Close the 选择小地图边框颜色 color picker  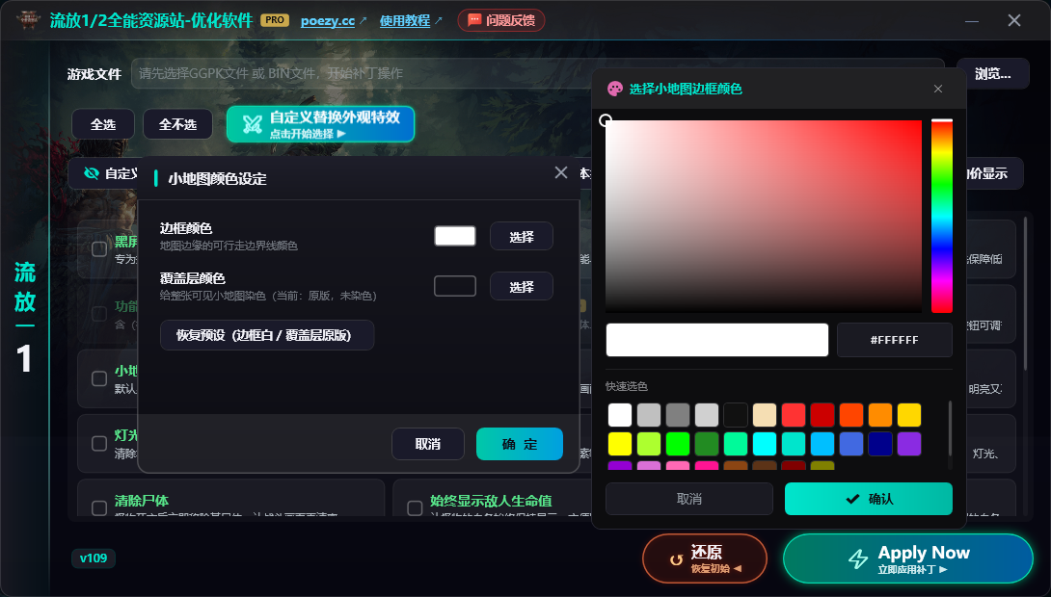coord(938,89)
